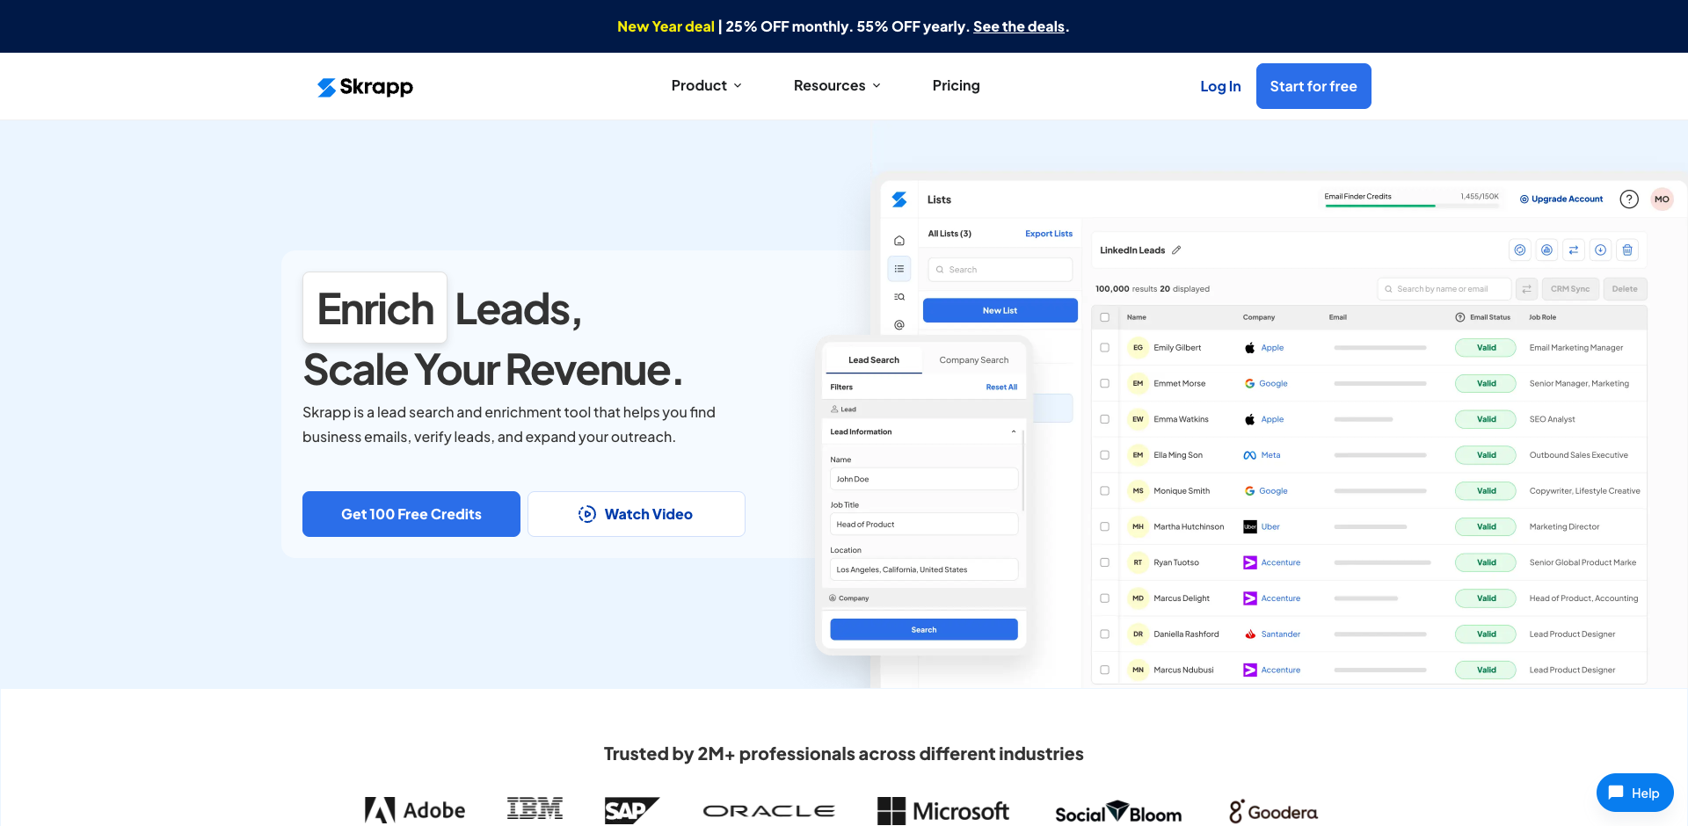Viewport: 1688px width, 826px height.
Task: Click the pencil icon beside LinkedIn Leads
Action: (1176, 250)
